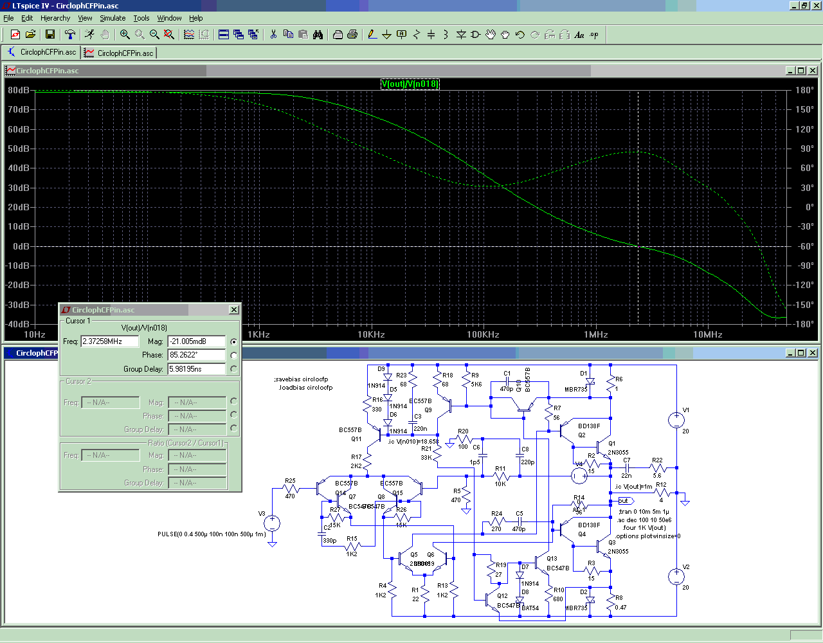Maximize the waveform plot window
The image size is (823, 643).
point(800,71)
